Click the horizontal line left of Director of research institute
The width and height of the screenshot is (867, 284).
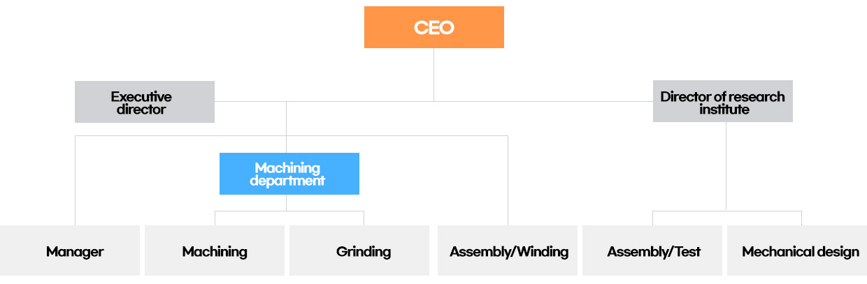tap(543, 101)
